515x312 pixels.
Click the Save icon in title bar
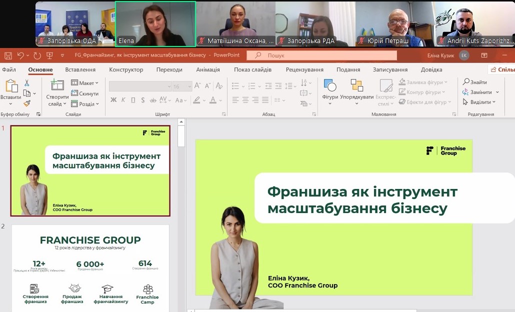(x=7, y=55)
